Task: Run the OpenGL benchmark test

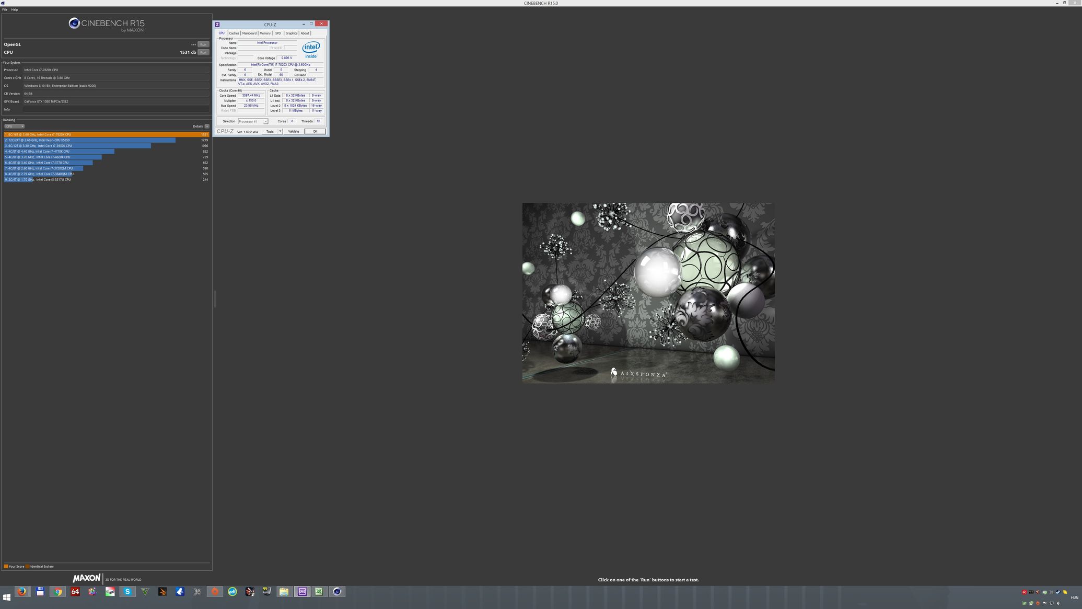Action: click(x=203, y=44)
